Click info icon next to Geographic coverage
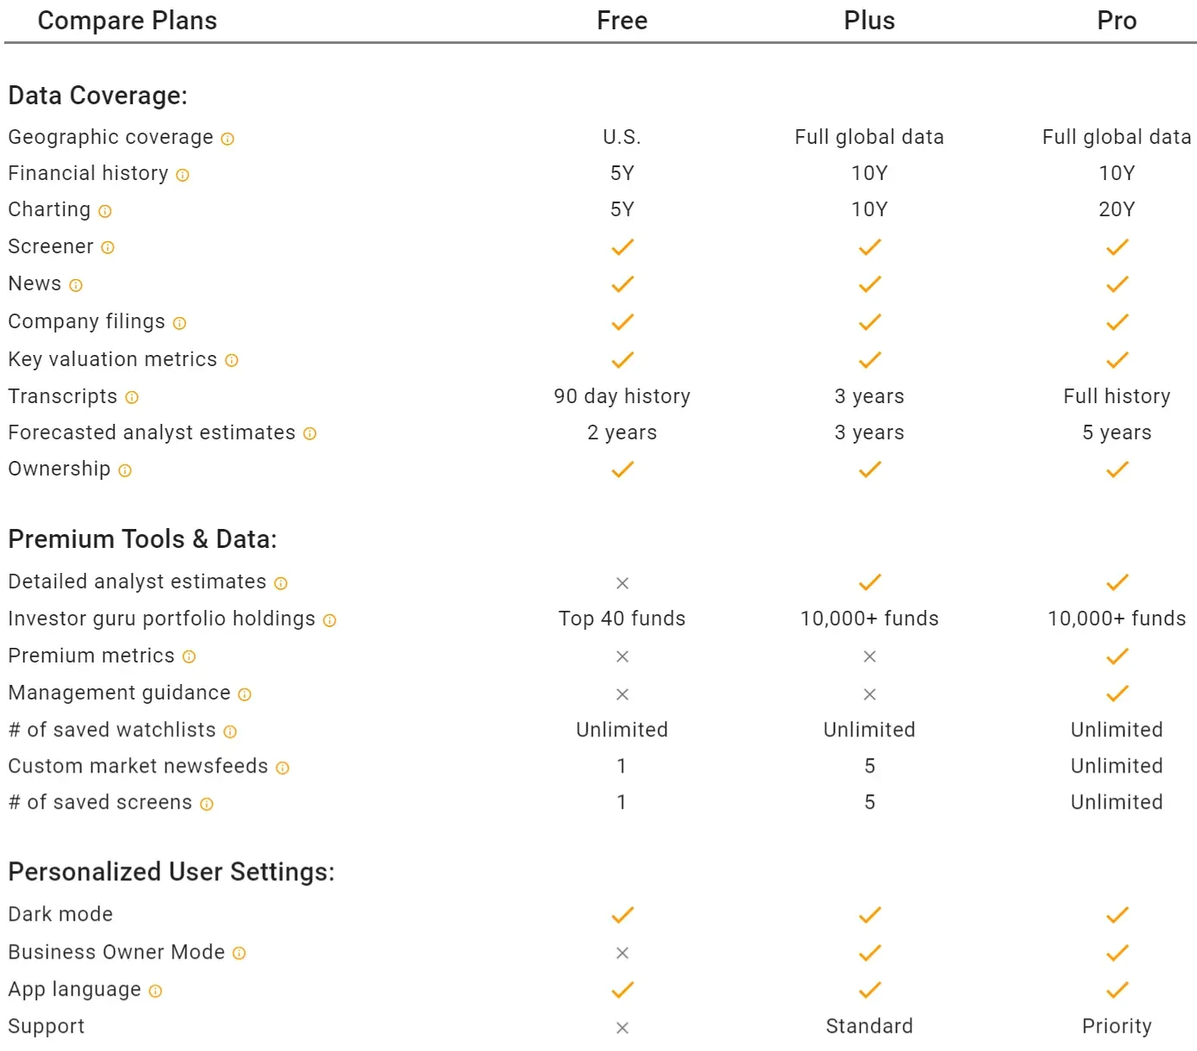This screenshot has width=1197, height=1051. pyautogui.click(x=228, y=139)
